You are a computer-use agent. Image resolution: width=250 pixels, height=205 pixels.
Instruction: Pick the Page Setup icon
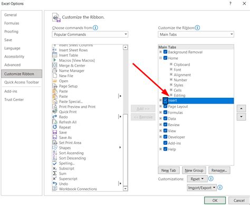55,86
